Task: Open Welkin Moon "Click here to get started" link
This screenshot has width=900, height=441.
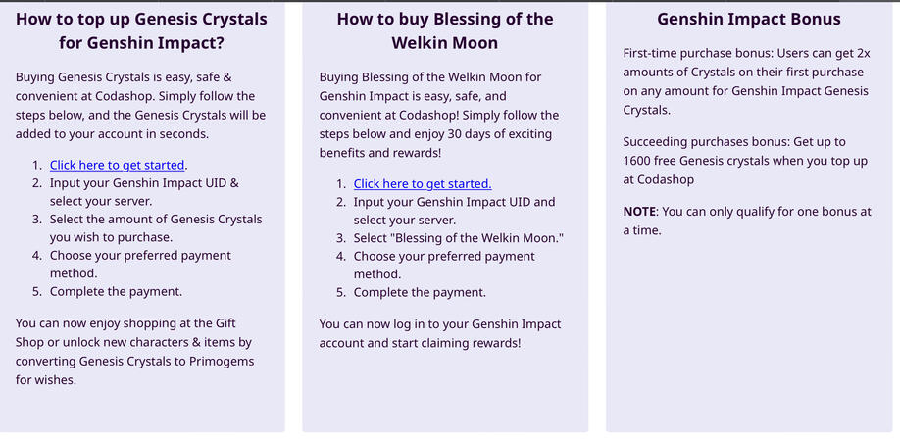Action: tap(422, 183)
